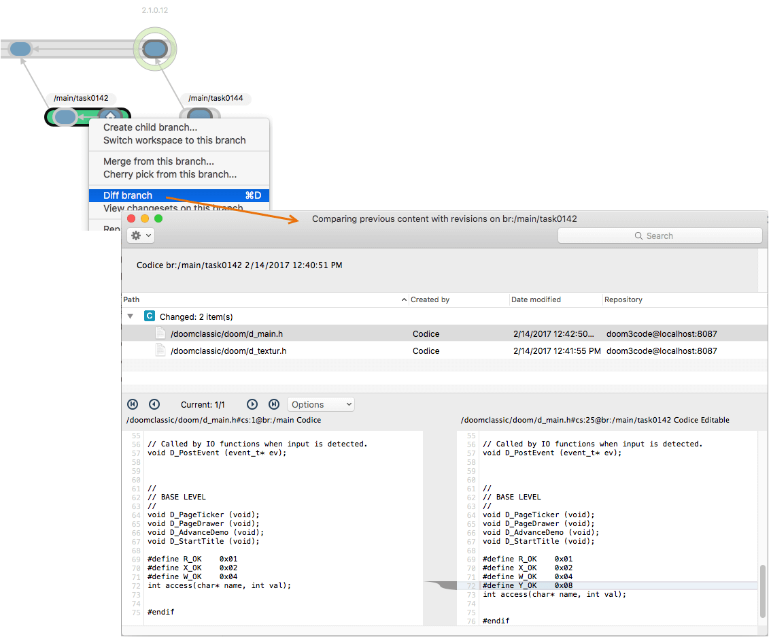Click the 2.1.0.12 label text

(155, 10)
